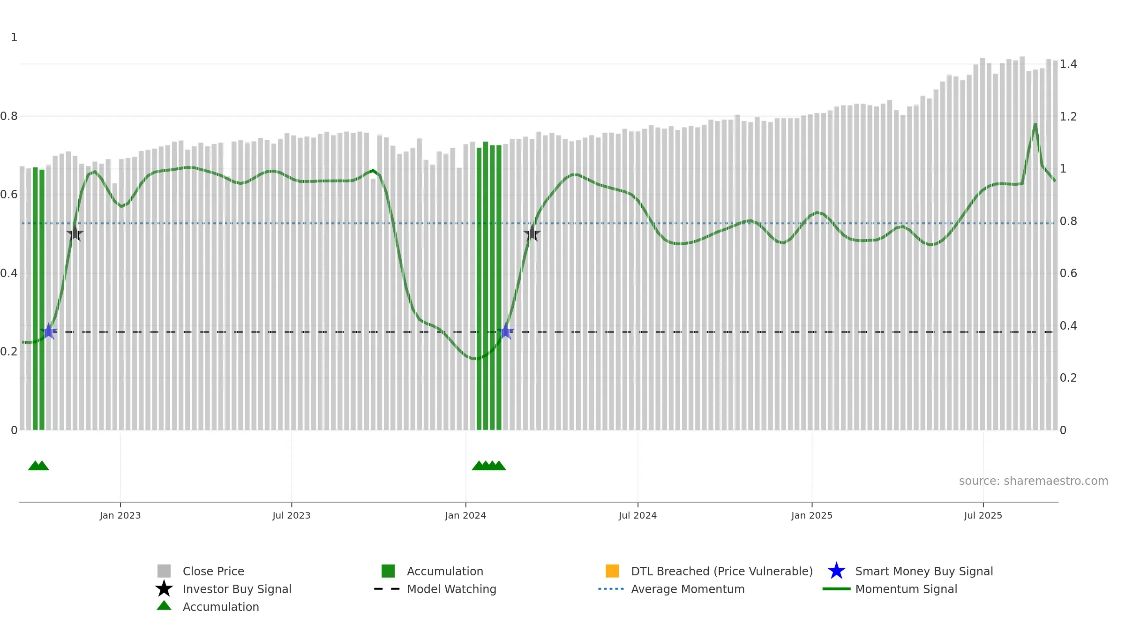
Task: Click the Jan 2023 axis label
Action: pos(120,515)
